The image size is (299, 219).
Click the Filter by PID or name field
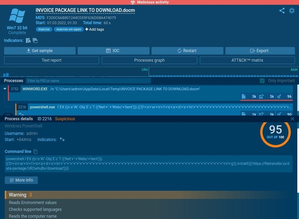[88, 81]
